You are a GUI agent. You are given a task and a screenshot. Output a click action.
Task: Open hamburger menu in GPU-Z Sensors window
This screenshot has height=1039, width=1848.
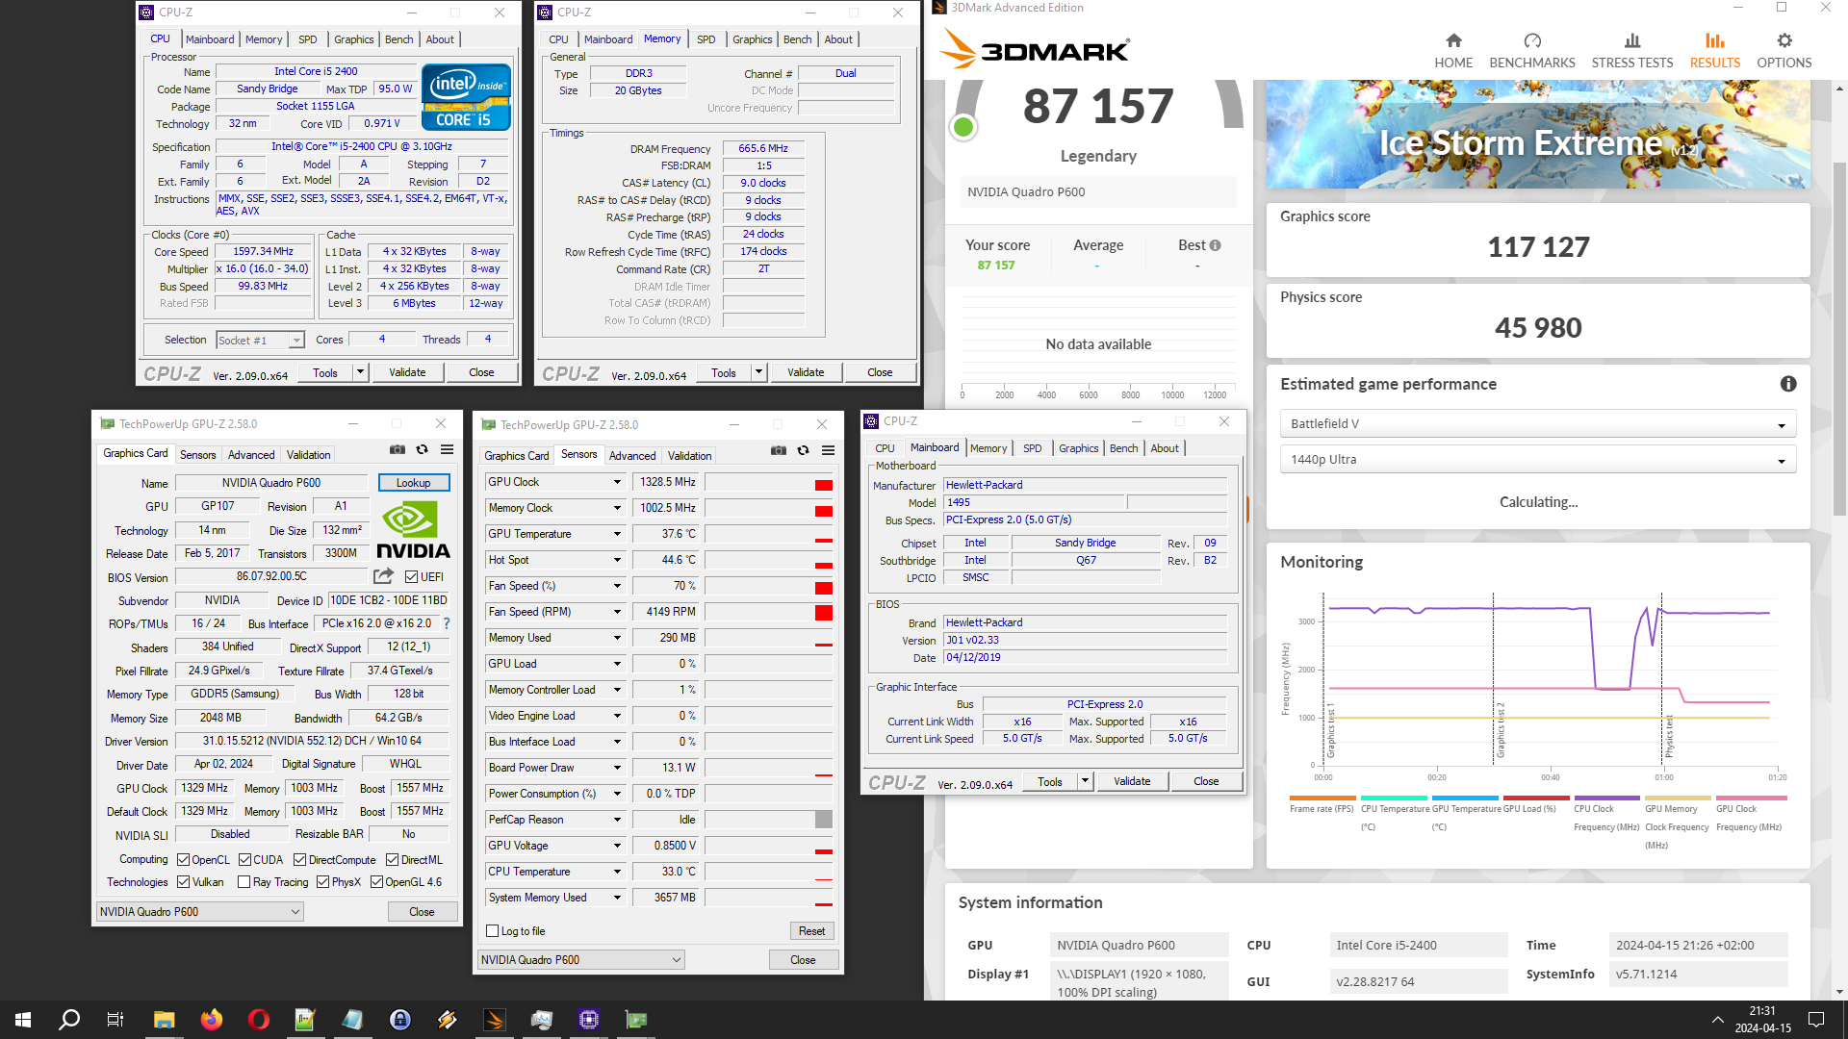click(828, 450)
